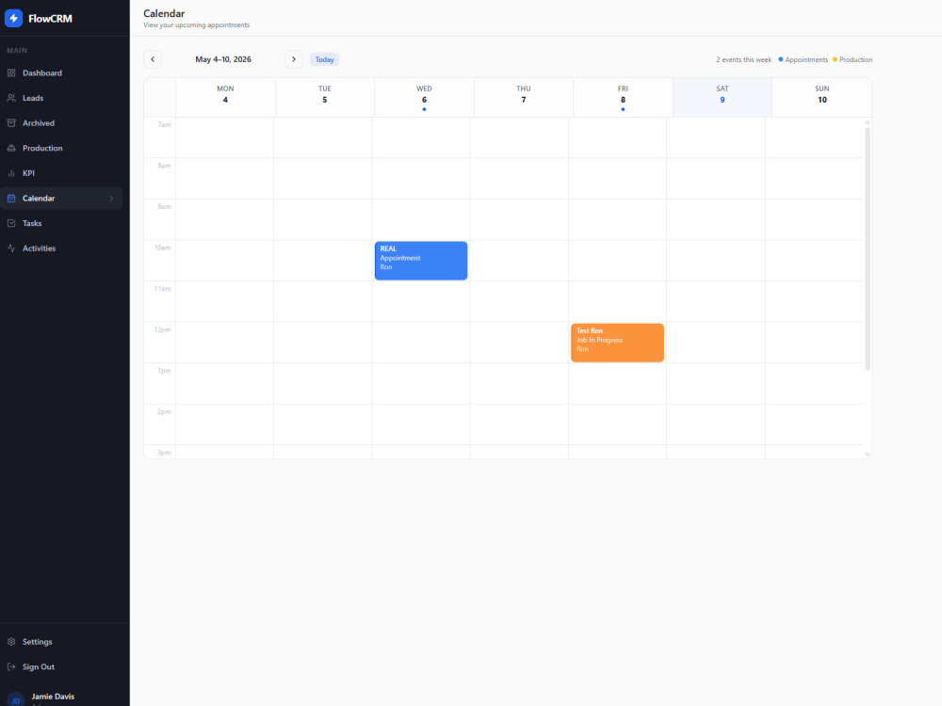Click the FlowCRM lightning bolt logo

[14, 18]
